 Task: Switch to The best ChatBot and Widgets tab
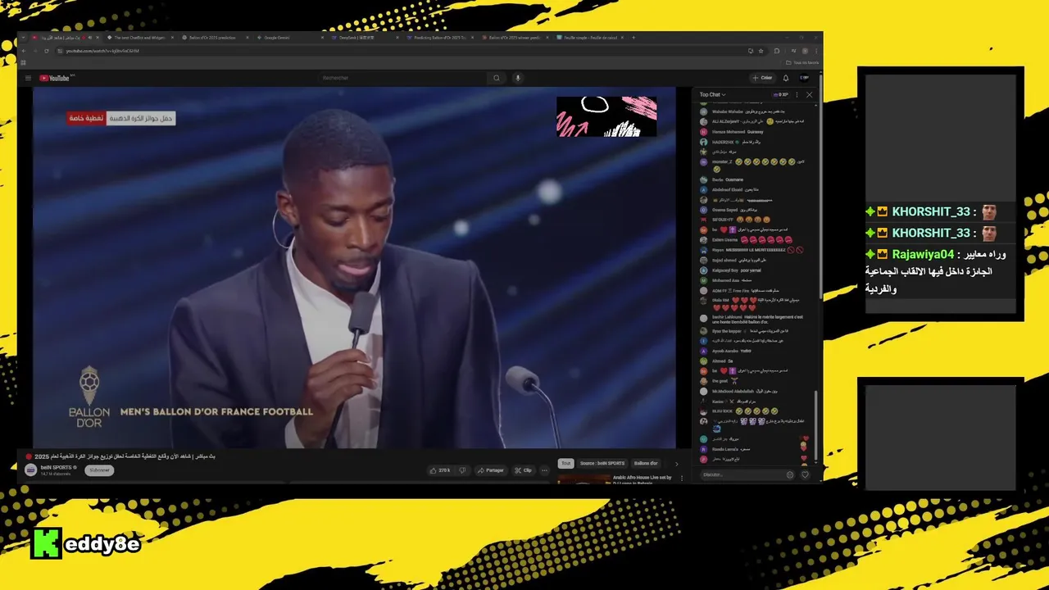[142, 37]
